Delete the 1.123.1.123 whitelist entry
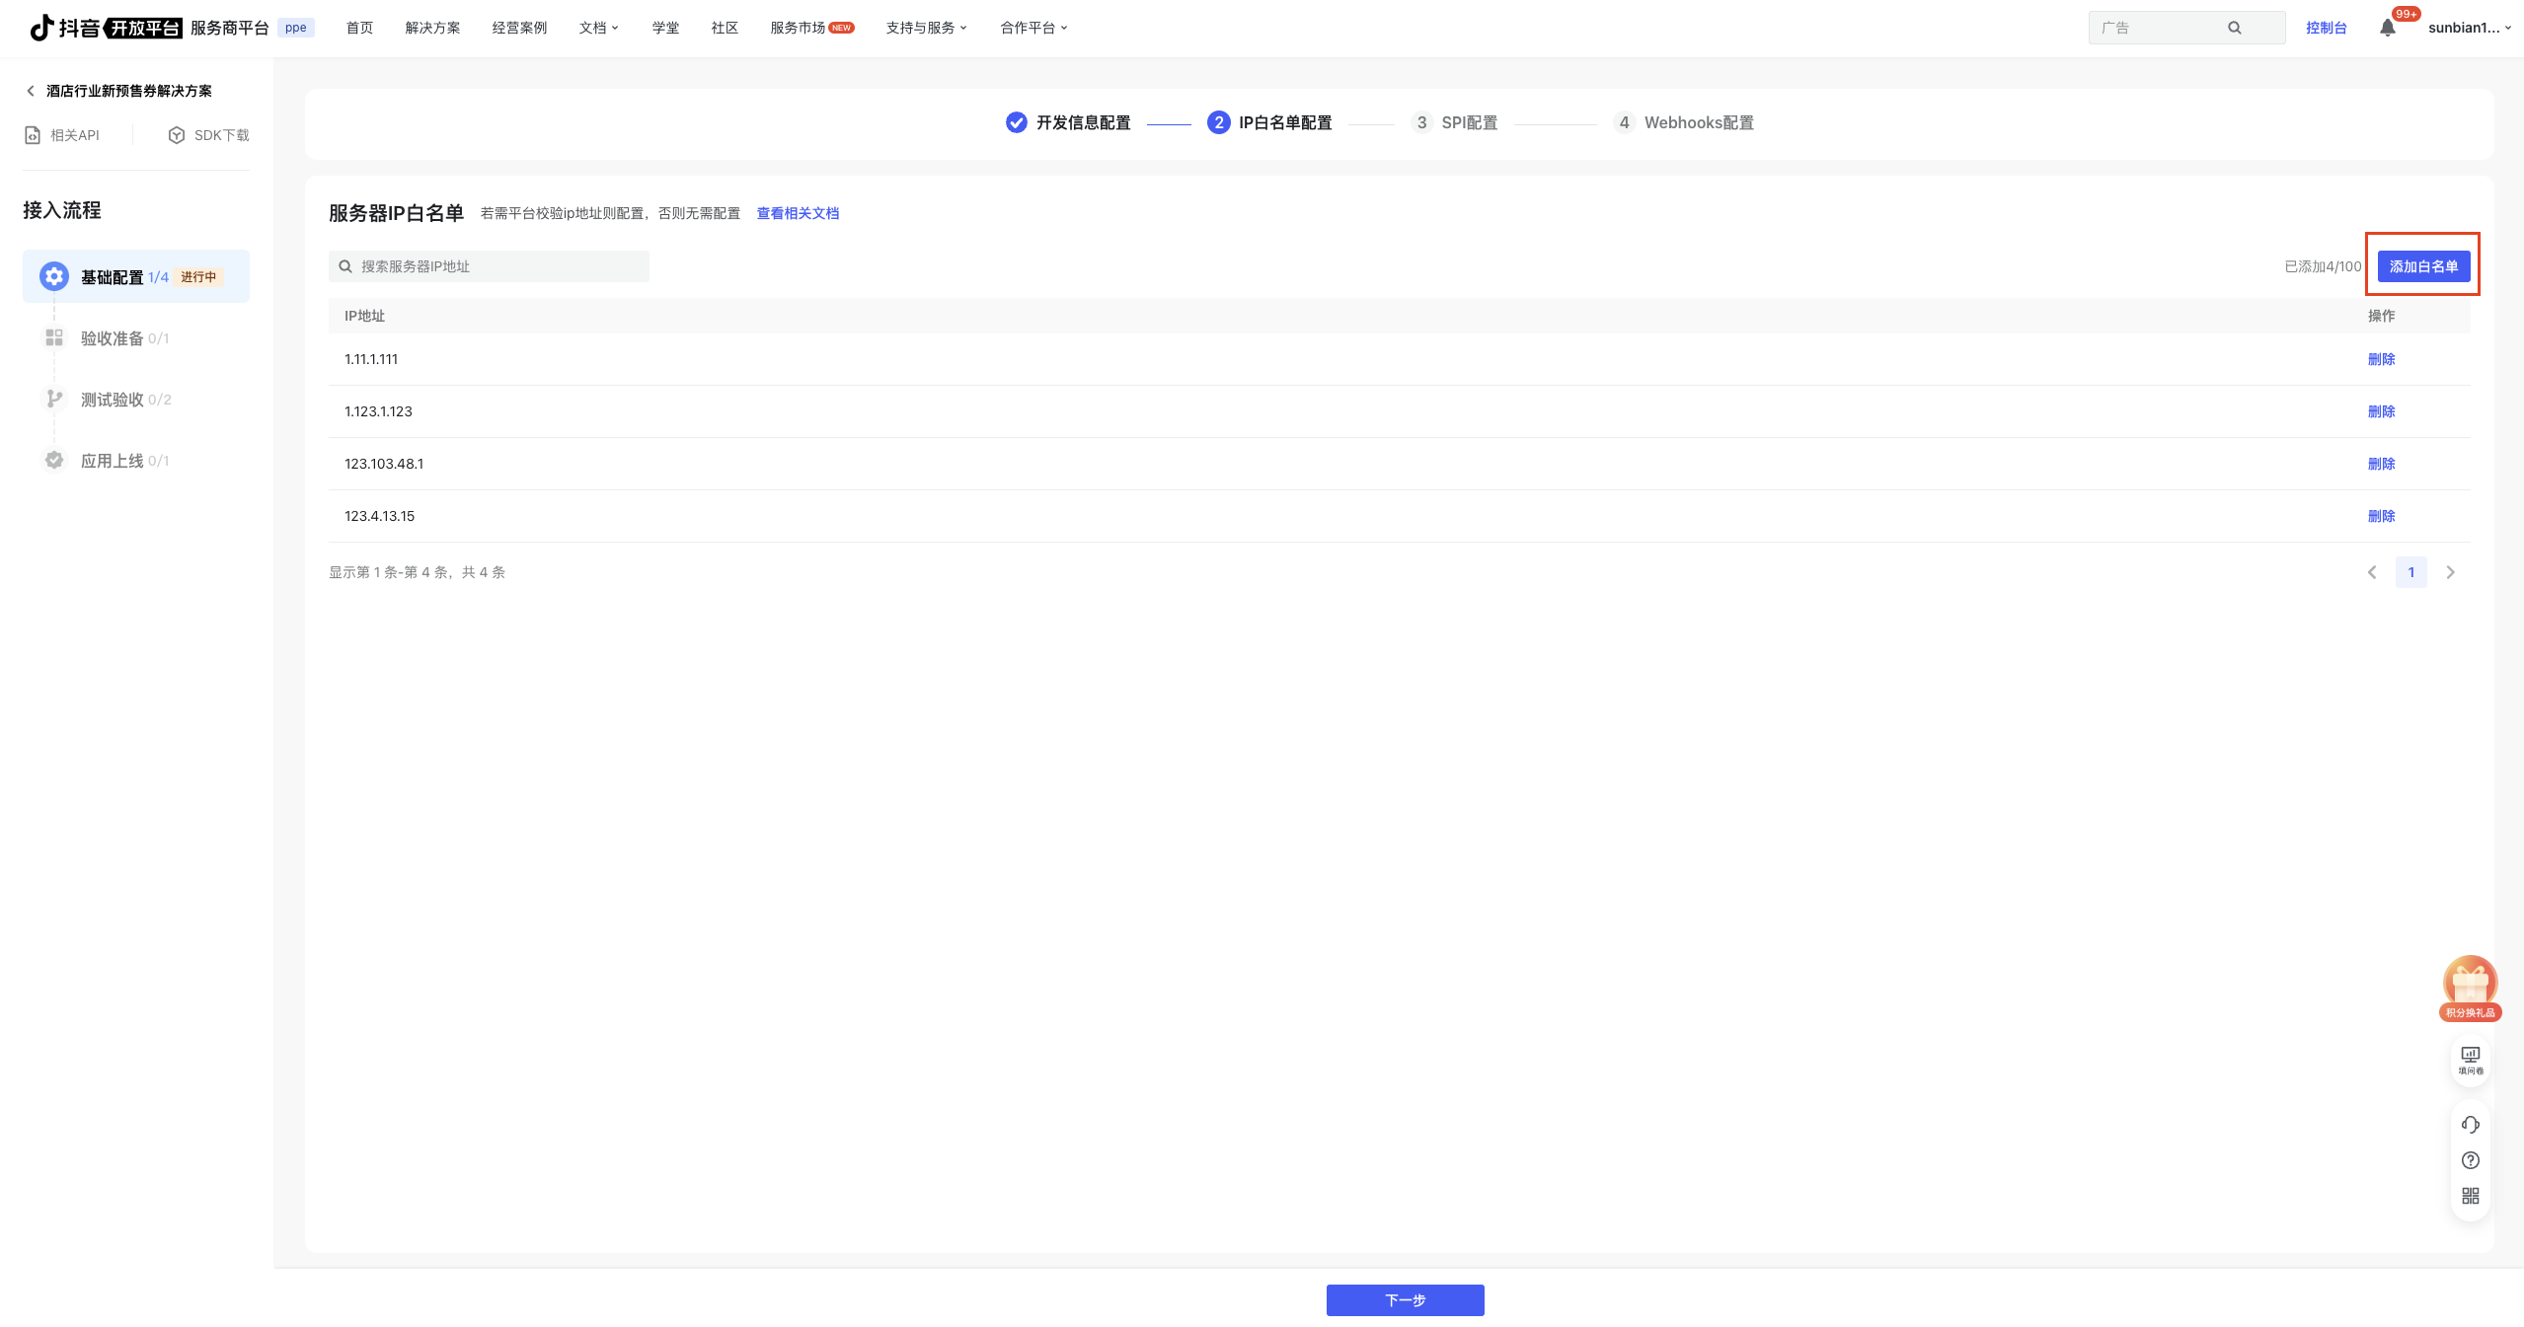This screenshot has width=2524, height=1327. coord(2381,411)
